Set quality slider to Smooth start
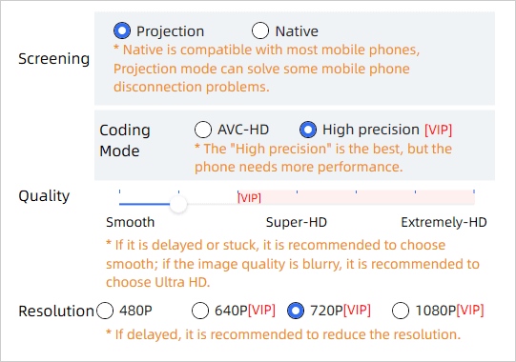 [x=119, y=204]
